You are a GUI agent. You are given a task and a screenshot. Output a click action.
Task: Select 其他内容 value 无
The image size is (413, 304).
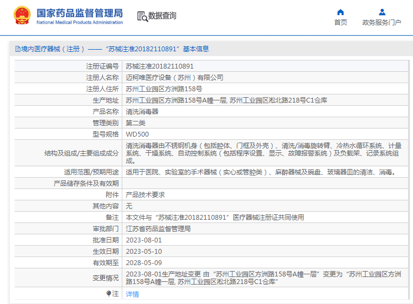pyautogui.click(x=129, y=206)
